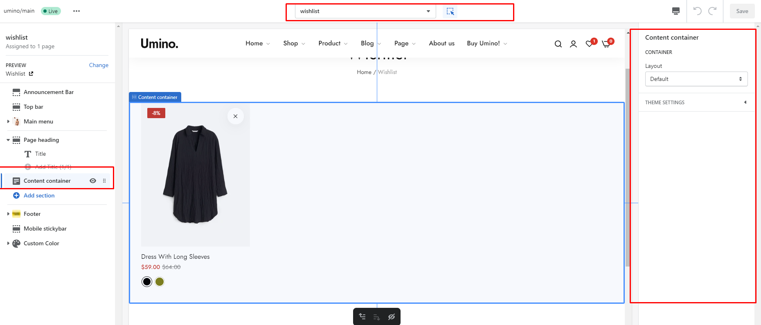Open the wishlist template dropdown
This screenshot has height=325, width=761.
point(365,11)
